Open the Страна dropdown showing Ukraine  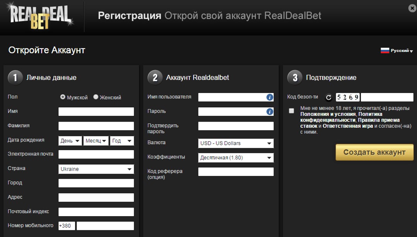(96, 169)
